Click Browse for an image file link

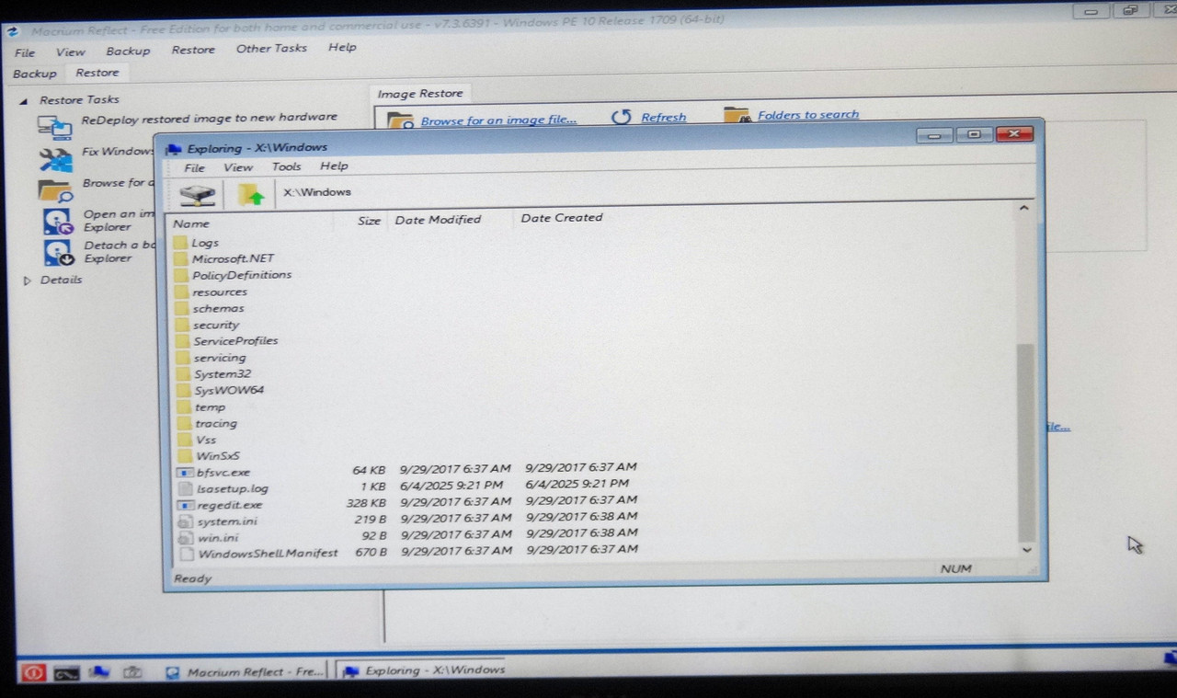tap(498, 120)
